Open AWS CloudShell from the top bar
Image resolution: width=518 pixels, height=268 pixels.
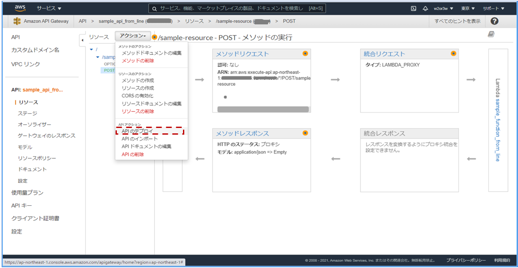coord(414,8)
